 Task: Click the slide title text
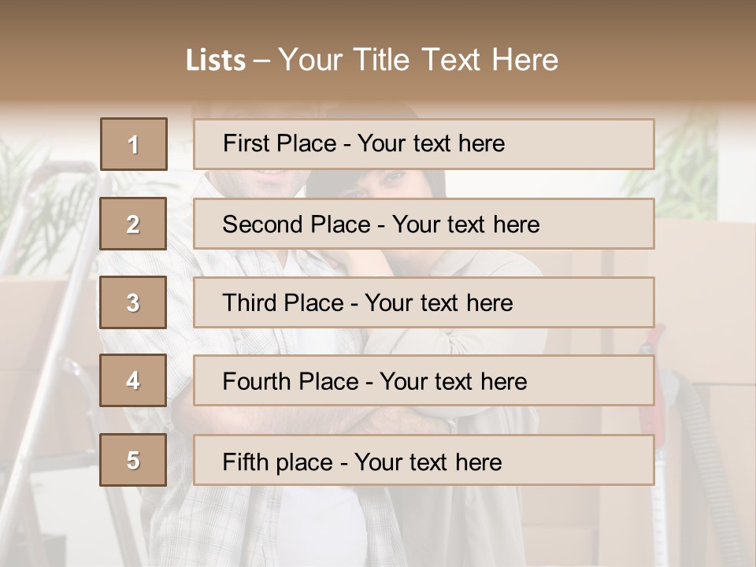(372, 60)
